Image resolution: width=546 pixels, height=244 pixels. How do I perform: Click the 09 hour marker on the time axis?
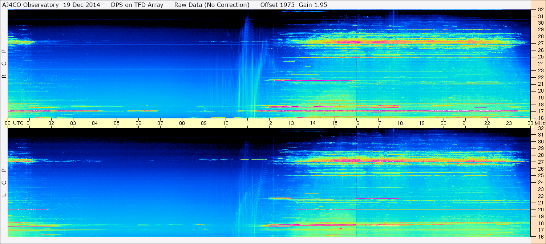click(204, 123)
